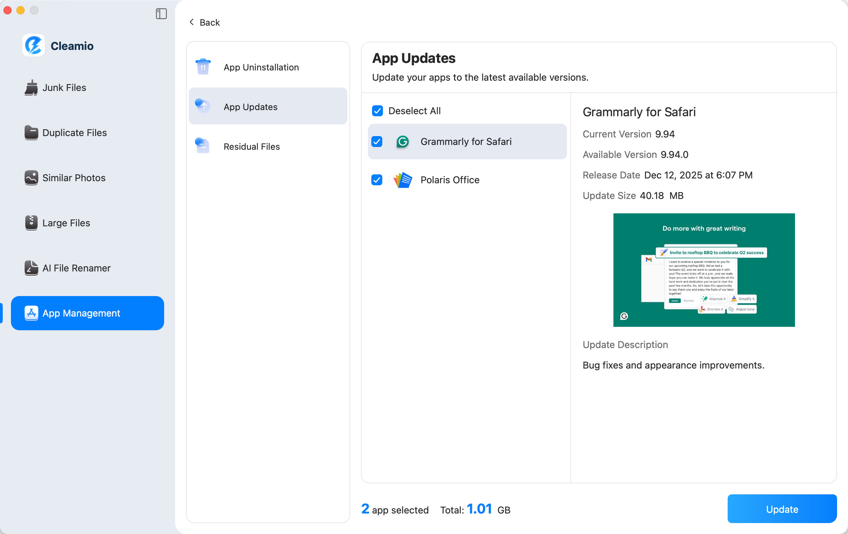Image resolution: width=848 pixels, height=534 pixels.
Task: Click the Polaris Office app icon
Action: (x=402, y=180)
